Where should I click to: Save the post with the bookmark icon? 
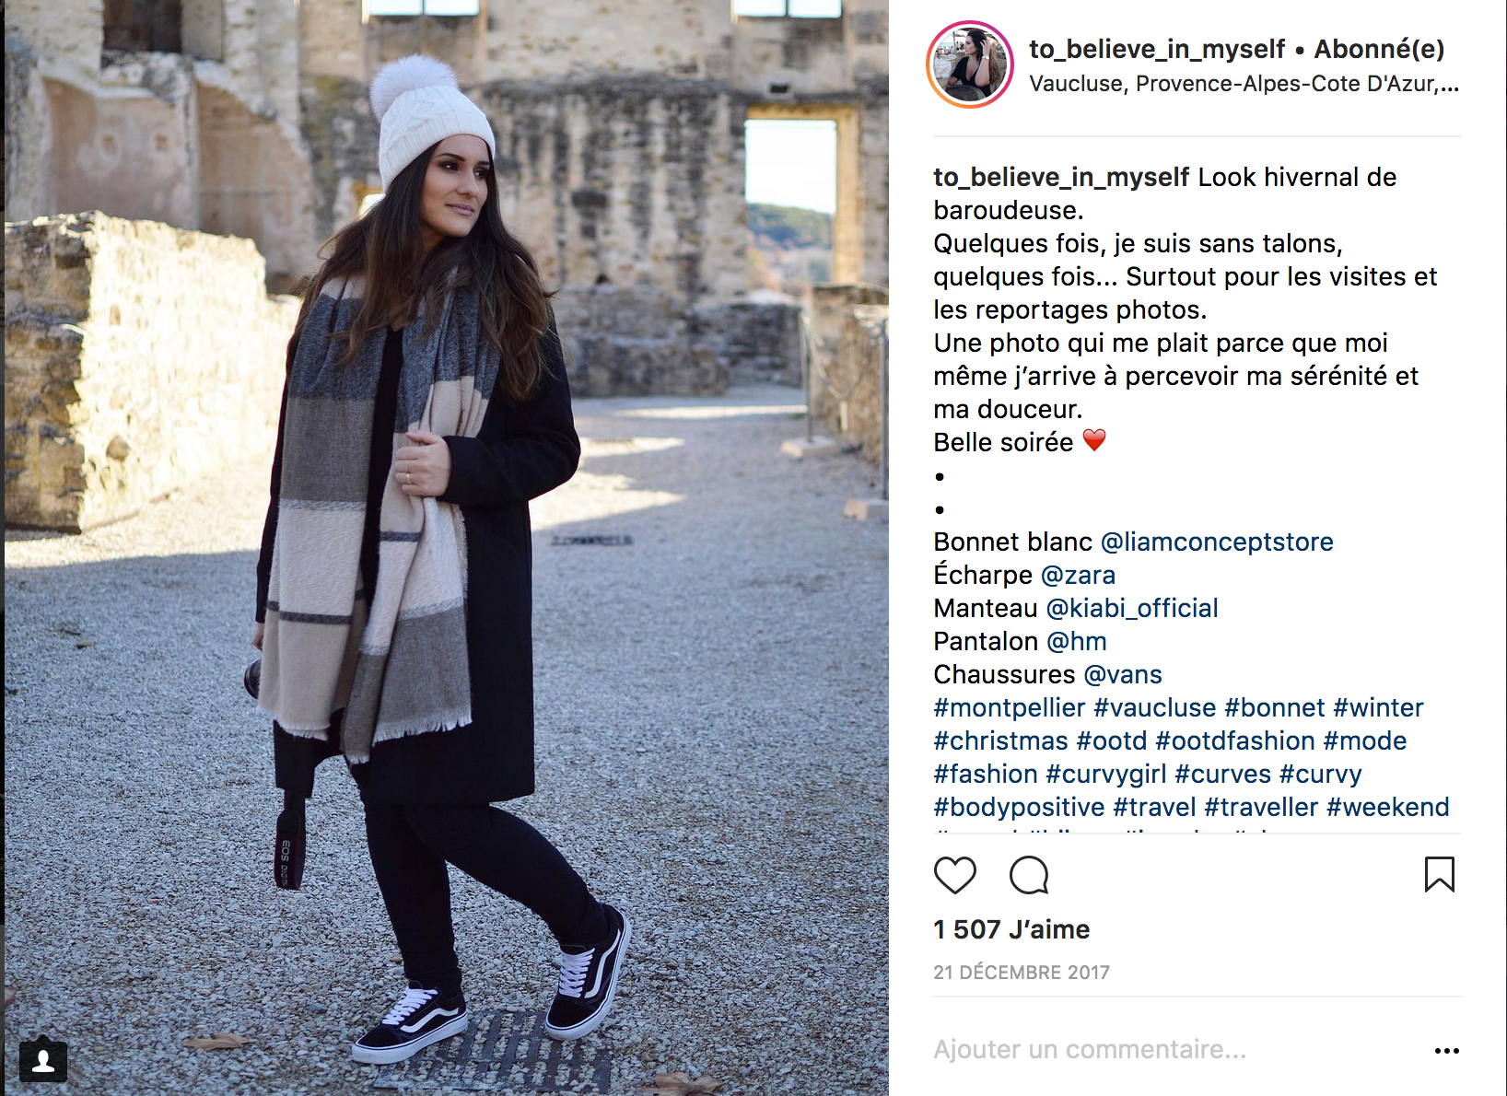[x=1439, y=874]
